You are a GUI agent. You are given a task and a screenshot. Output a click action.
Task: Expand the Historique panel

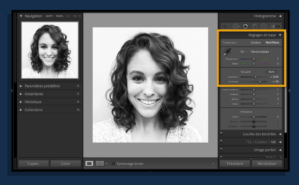21,102
